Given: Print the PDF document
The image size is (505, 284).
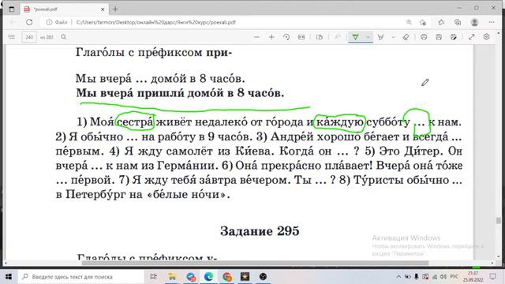Looking at the screenshot, I should (424, 37).
